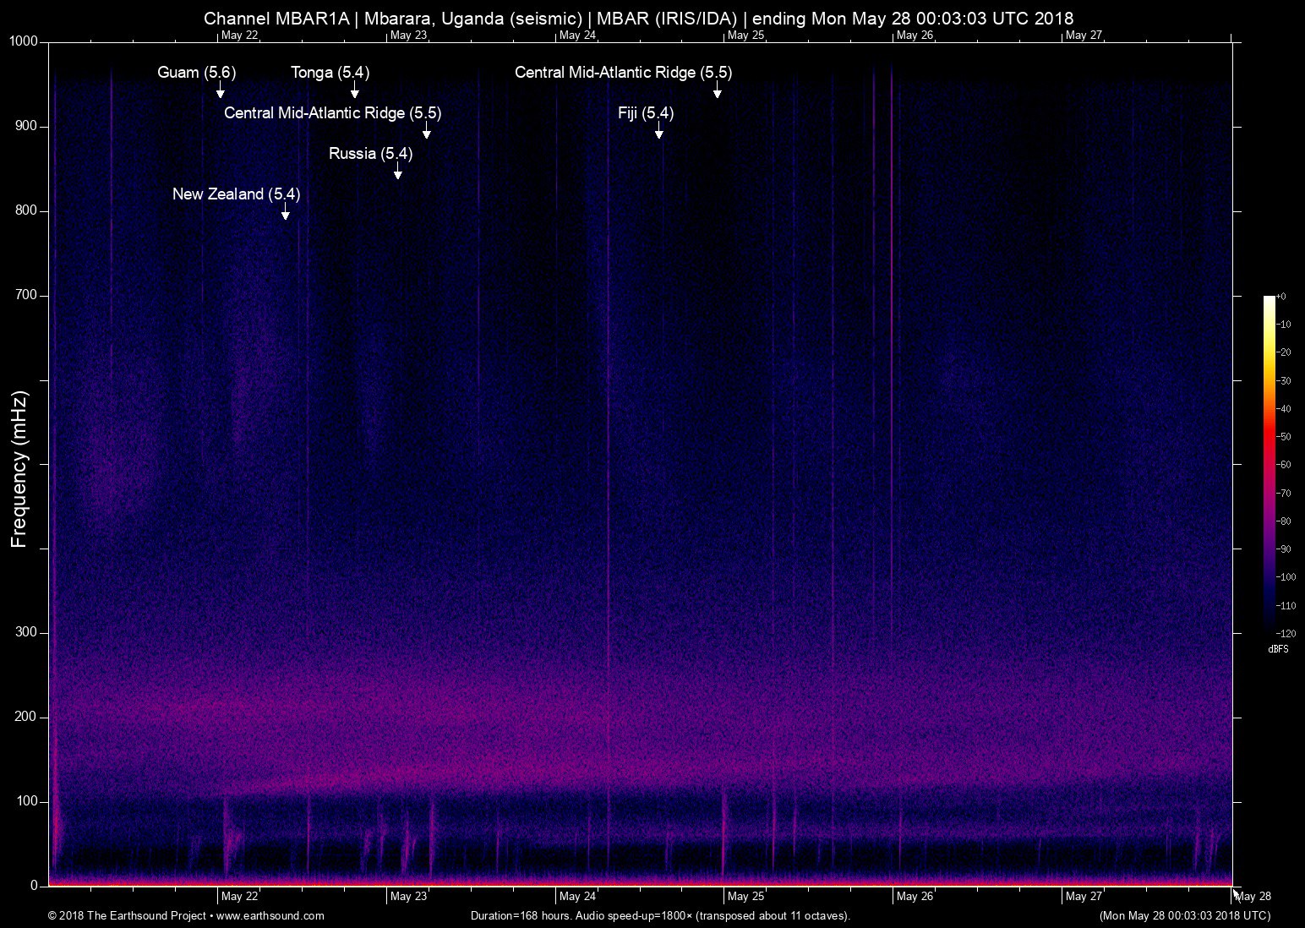Click the arrow beneath the Russia (5.4) label

click(397, 172)
